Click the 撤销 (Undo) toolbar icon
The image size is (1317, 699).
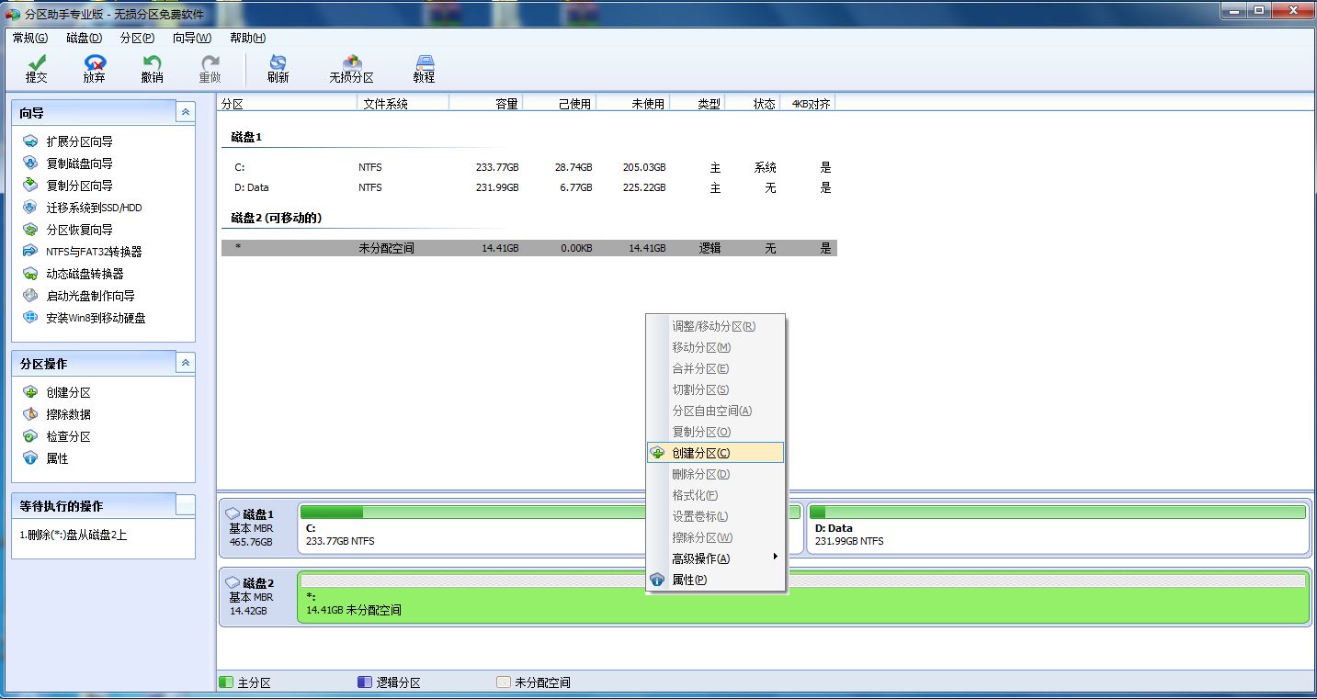pos(152,69)
